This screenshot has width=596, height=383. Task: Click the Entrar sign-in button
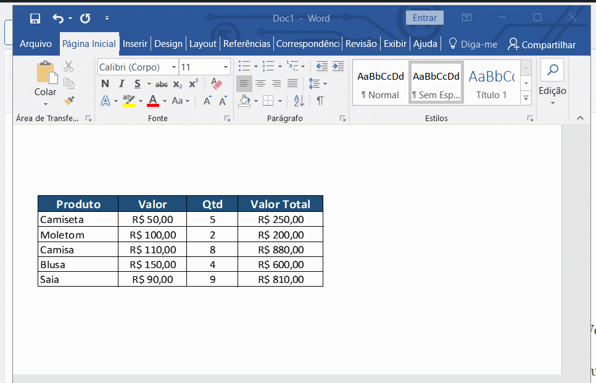pyautogui.click(x=424, y=18)
